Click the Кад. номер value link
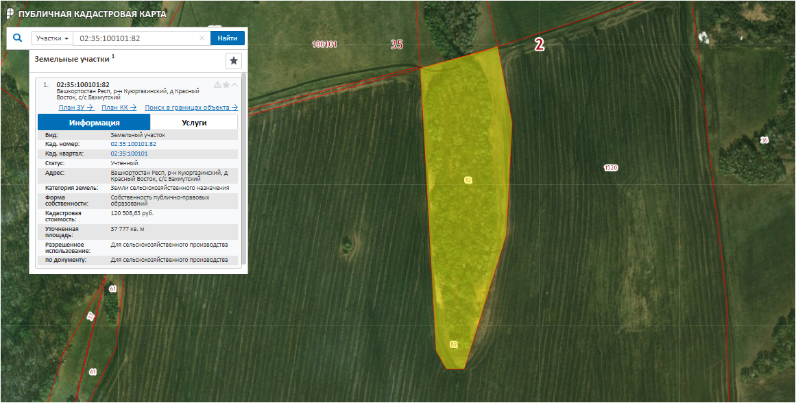This screenshot has width=796, height=403. pos(133,144)
